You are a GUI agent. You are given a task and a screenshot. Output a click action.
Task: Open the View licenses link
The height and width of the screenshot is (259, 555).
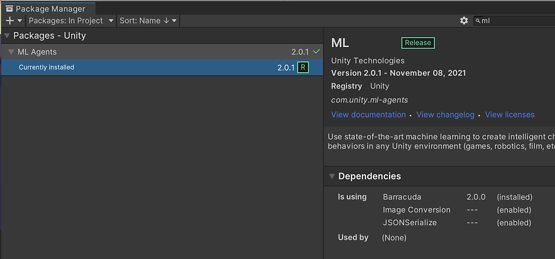click(510, 115)
